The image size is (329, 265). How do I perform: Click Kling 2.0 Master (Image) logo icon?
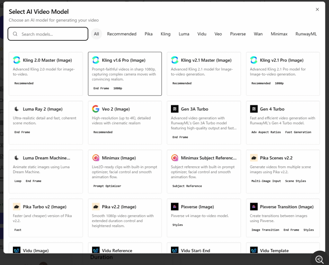click(x=17, y=60)
